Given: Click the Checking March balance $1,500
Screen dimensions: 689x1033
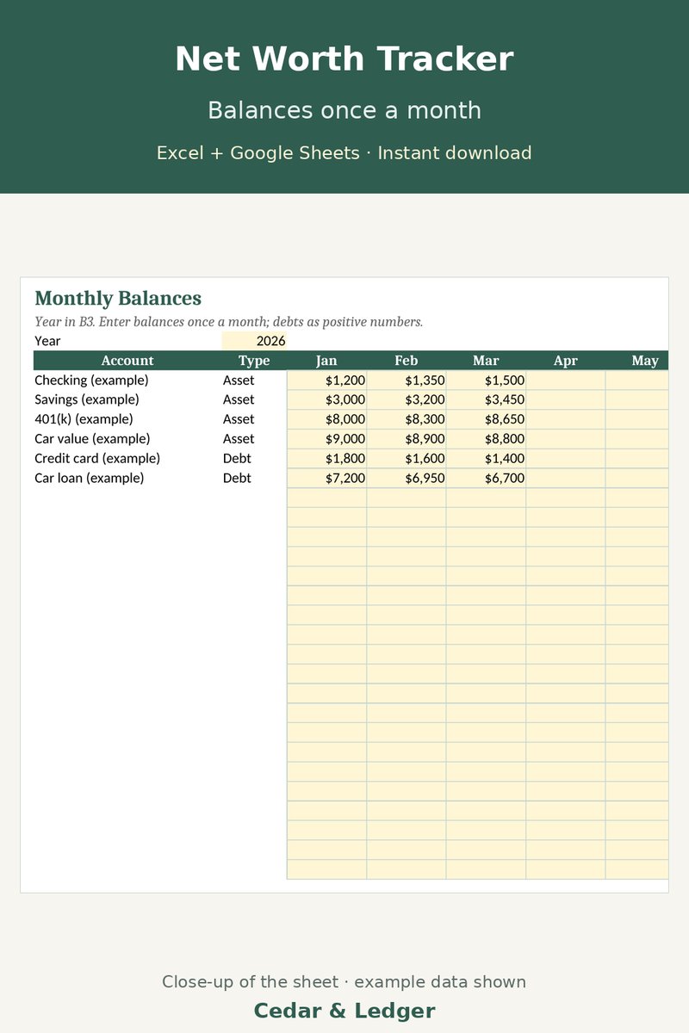Looking at the screenshot, I should click(x=486, y=380).
